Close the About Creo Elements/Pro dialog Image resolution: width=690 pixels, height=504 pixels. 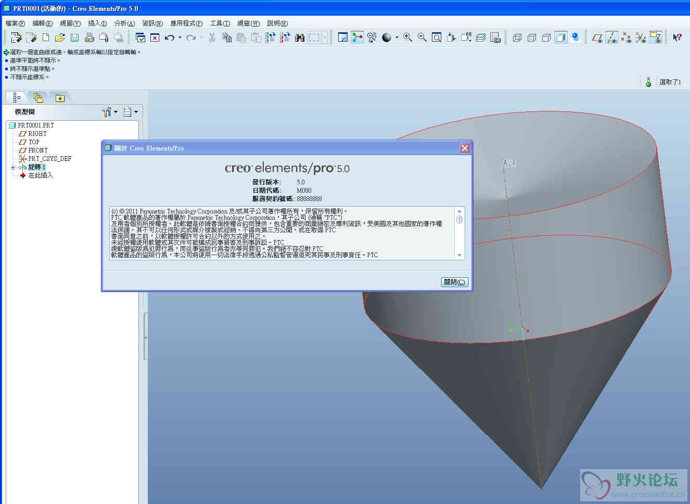click(465, 148)
